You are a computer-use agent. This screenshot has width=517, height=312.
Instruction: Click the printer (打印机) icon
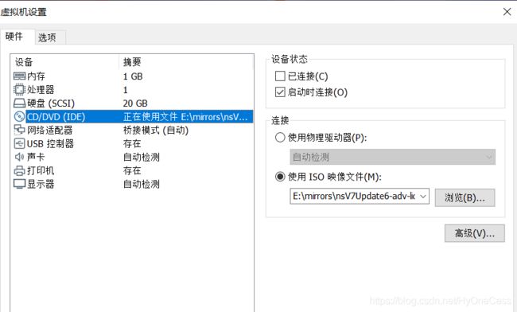coord(19,170)
